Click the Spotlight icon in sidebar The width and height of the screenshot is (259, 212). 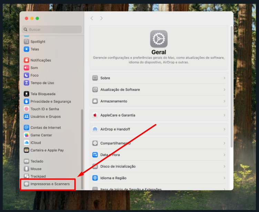coord(27,42)
